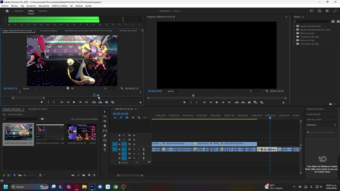The image size is (340, 191).
Task: Click New Item icon in Project panel
Action: pyautogui.click(x=89, y=175)
